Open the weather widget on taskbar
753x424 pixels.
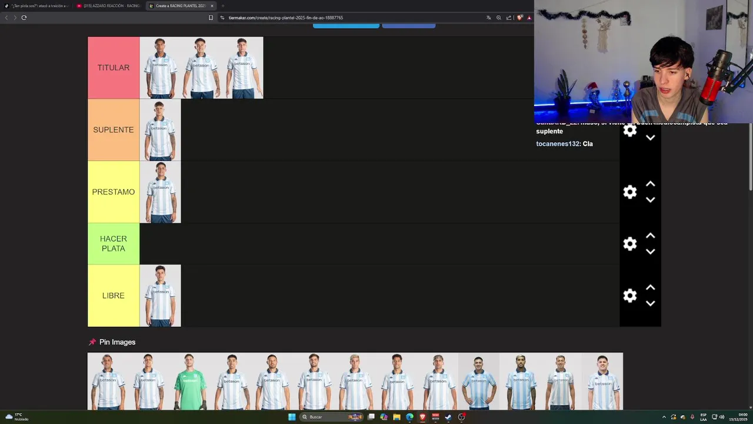pyautogui.click(x=16, y=417)
